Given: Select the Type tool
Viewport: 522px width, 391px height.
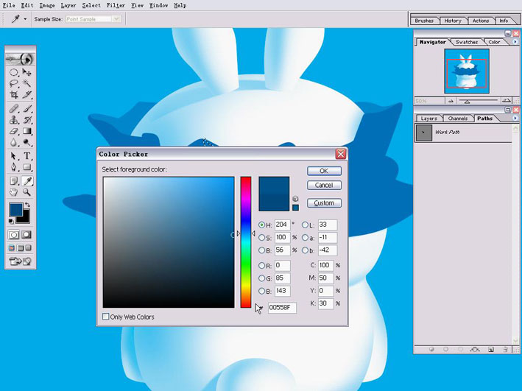Looking at the screenshot, I should tap(27, 156).
